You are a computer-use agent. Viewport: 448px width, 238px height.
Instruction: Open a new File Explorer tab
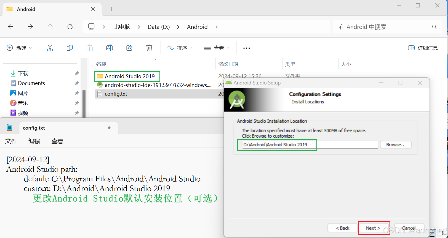tap(111, 9)
